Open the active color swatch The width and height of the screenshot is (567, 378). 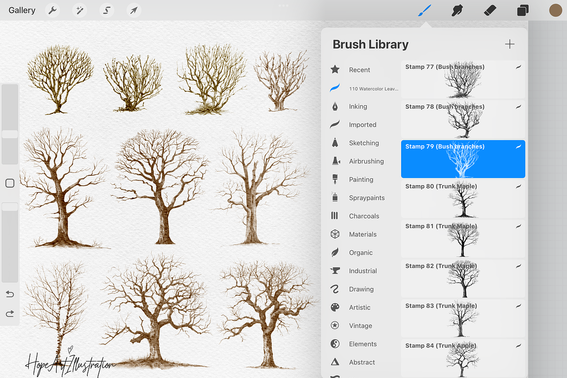point(555,10)
